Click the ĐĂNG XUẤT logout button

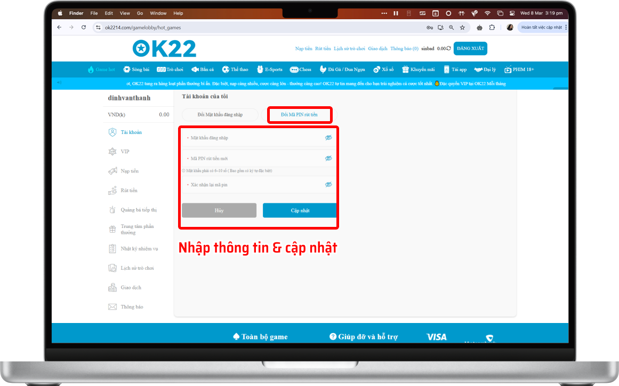click(470, 49)
